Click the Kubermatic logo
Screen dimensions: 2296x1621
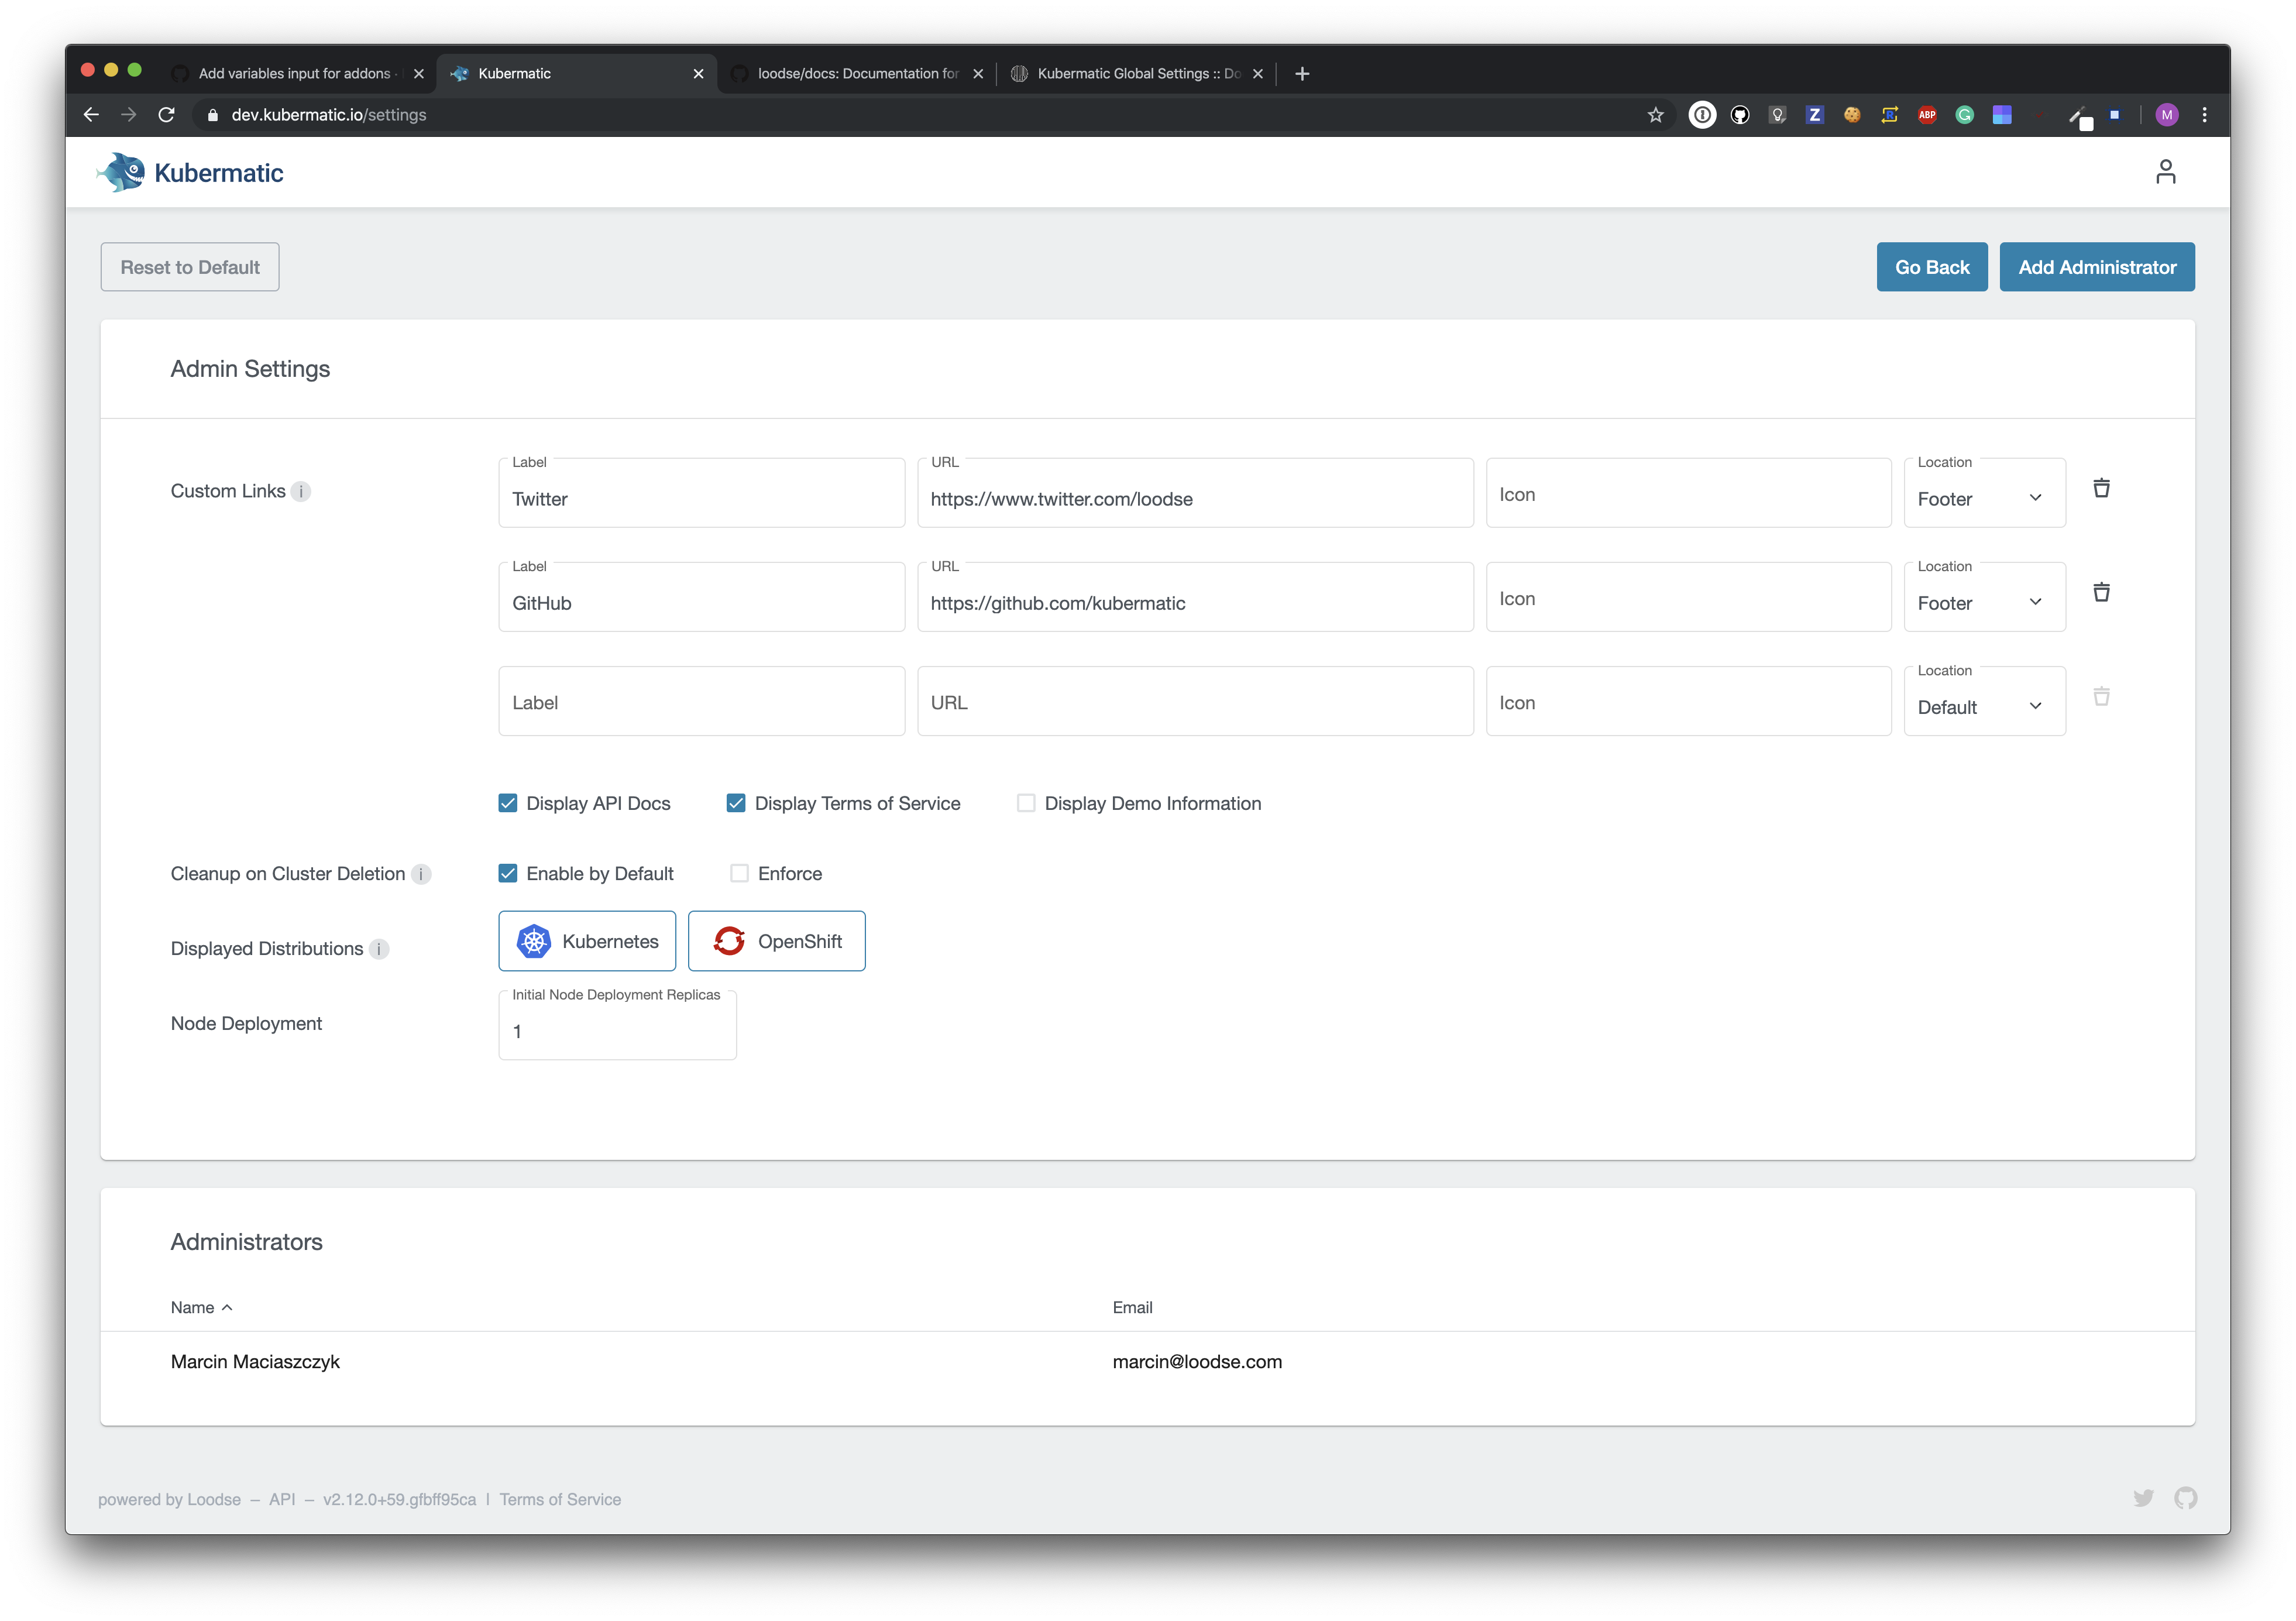[190, 171]
